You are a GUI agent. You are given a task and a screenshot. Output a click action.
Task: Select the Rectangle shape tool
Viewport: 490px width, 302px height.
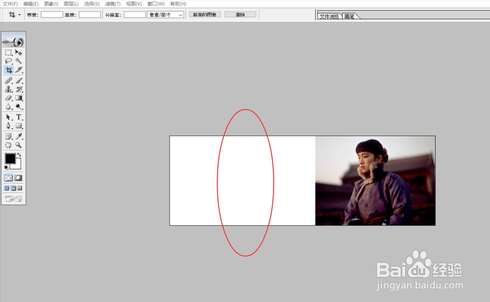point(19,126)
